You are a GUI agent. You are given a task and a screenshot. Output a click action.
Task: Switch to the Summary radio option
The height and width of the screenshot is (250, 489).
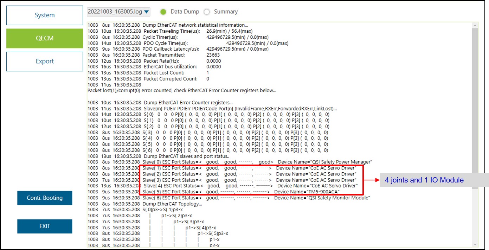coord(207,12)
